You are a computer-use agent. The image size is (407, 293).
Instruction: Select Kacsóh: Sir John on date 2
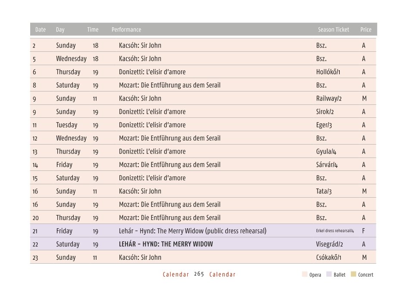click(x=140, y=45)
